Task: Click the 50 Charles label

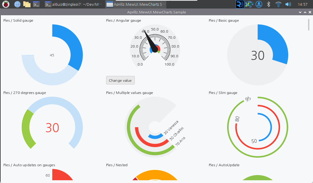Action: click(x=176, y=134)
